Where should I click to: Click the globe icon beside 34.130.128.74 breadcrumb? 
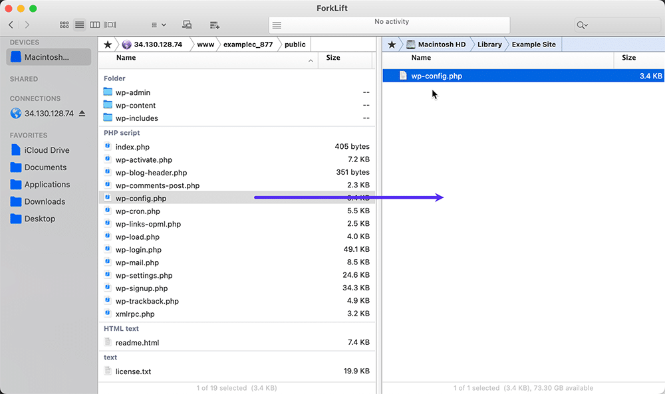coord(126,45)
